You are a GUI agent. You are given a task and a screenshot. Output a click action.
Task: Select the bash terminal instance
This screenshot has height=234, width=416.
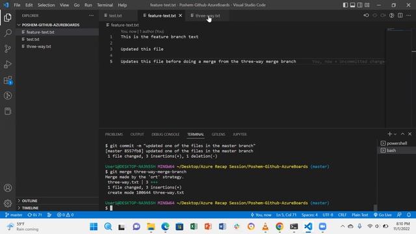(x=396, y=150)
